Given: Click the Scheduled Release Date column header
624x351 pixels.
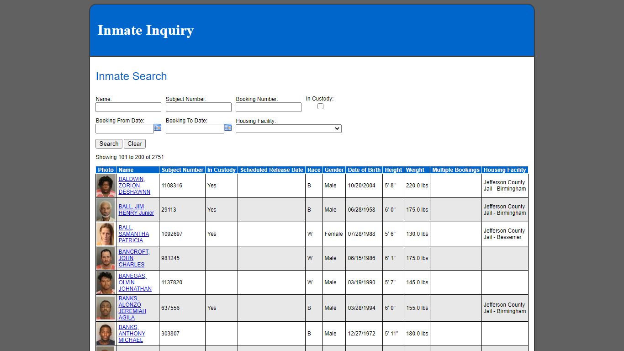Looking at the screenshot, I should click(271, 170).
